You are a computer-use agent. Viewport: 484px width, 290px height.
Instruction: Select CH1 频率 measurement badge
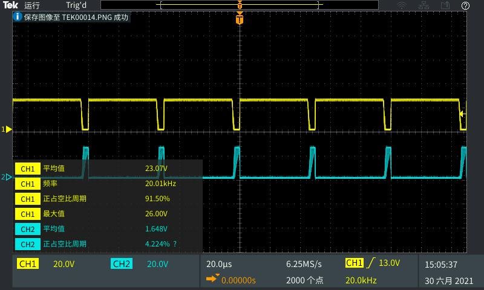tap(28, 184)
